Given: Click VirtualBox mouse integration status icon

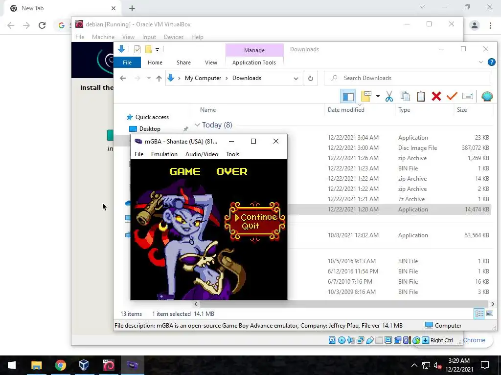Looking at the screenshot, I should [416, 340].
